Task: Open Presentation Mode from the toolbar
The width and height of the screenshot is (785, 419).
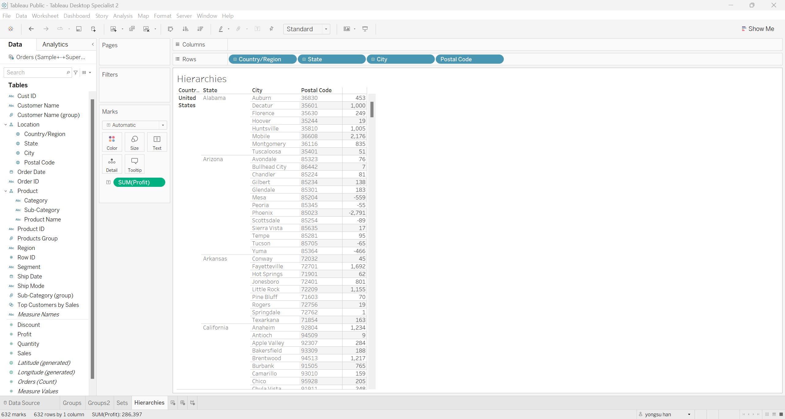Action: 365,29
